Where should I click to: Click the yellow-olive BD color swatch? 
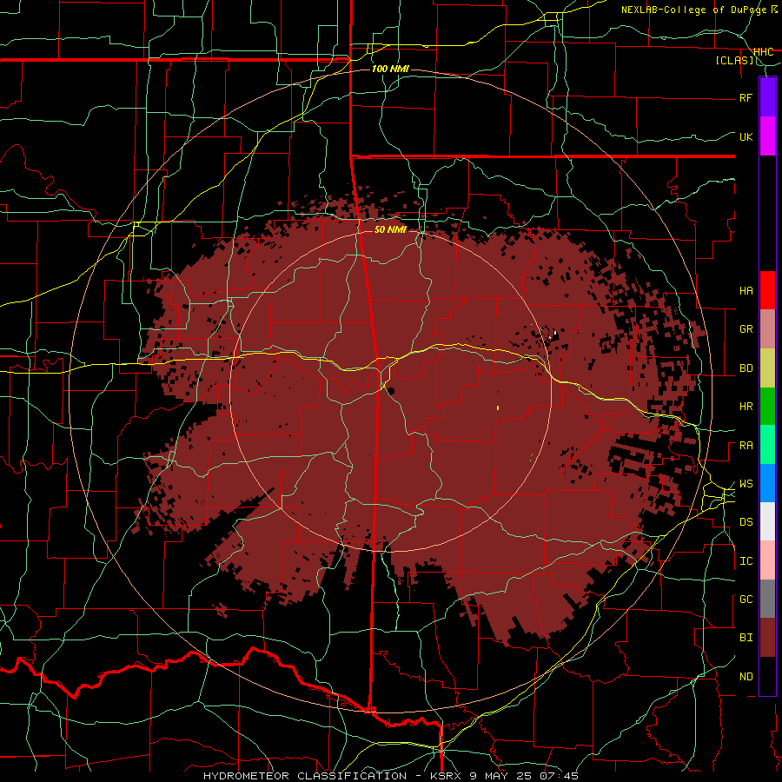767,368
